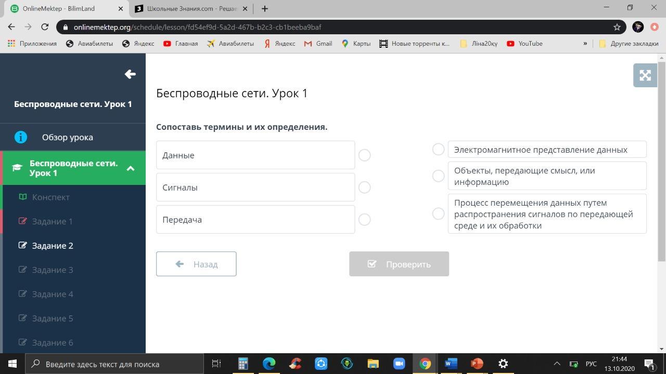Image resolution: width=666 pixels, height=374 pixels.
Task: Open Microsoft Edge from the taskbar
Action: pyautogui.click(x=269, y=364)
